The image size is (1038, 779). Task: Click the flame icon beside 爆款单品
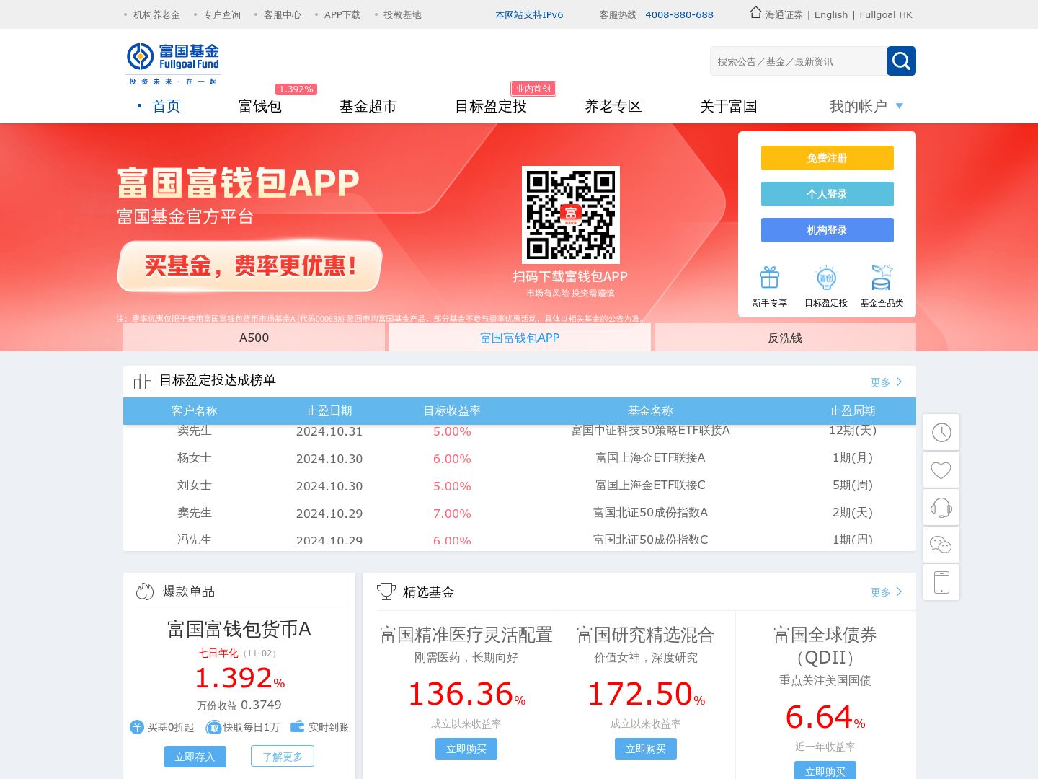(145, 591)
